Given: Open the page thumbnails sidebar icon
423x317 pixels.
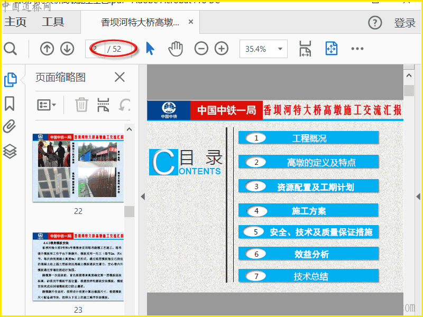Looking at the screenshot, I should 11,80.
